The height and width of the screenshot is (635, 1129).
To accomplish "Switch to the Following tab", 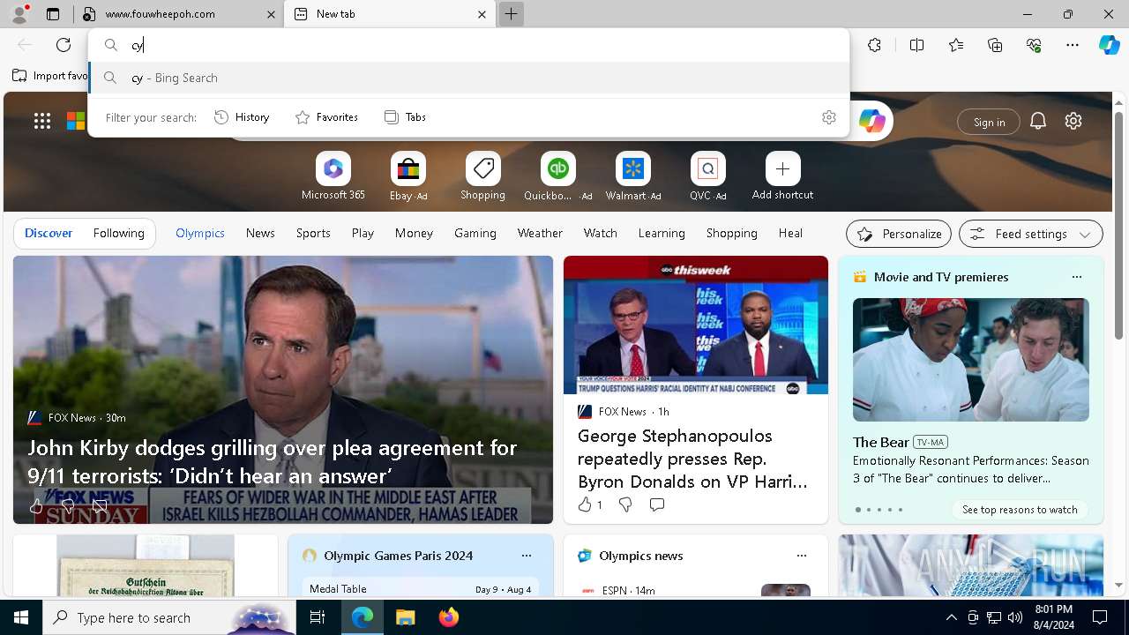I will [118, 233].
